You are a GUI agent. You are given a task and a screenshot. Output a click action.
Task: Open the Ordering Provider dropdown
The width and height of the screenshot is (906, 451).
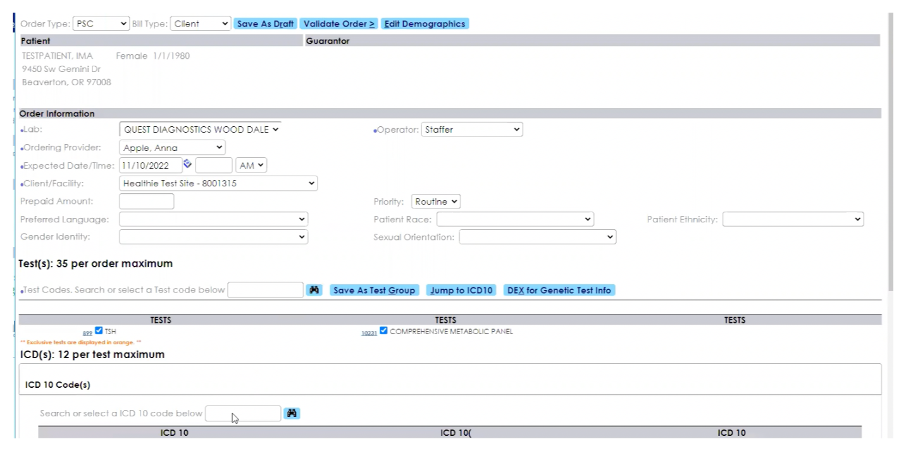(172, 147)
